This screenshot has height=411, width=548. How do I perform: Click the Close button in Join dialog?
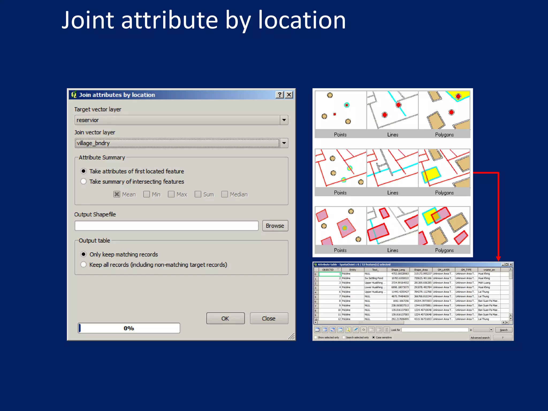pyautogui.click(x=269, y=318)
